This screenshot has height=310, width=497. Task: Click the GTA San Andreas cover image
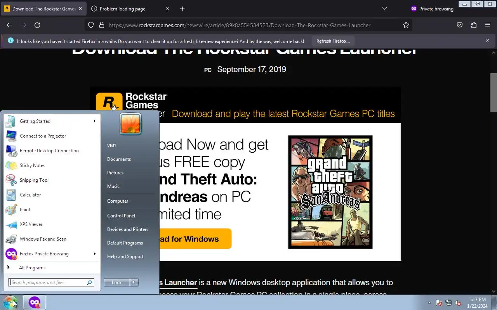click(x=330, y=192)
